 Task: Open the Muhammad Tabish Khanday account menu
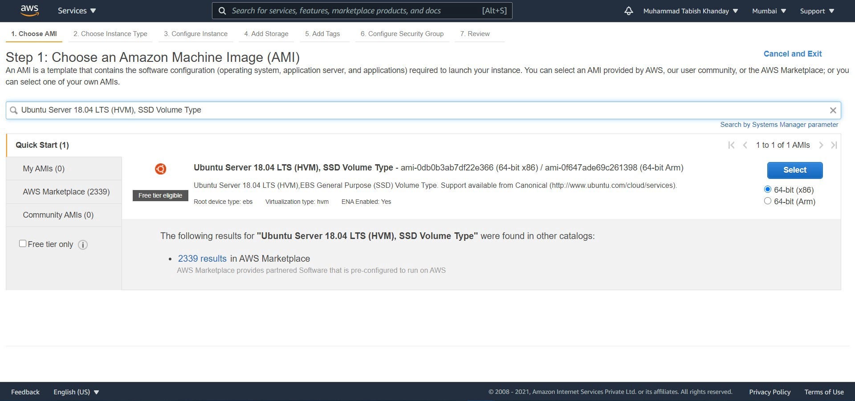(690, 11)
